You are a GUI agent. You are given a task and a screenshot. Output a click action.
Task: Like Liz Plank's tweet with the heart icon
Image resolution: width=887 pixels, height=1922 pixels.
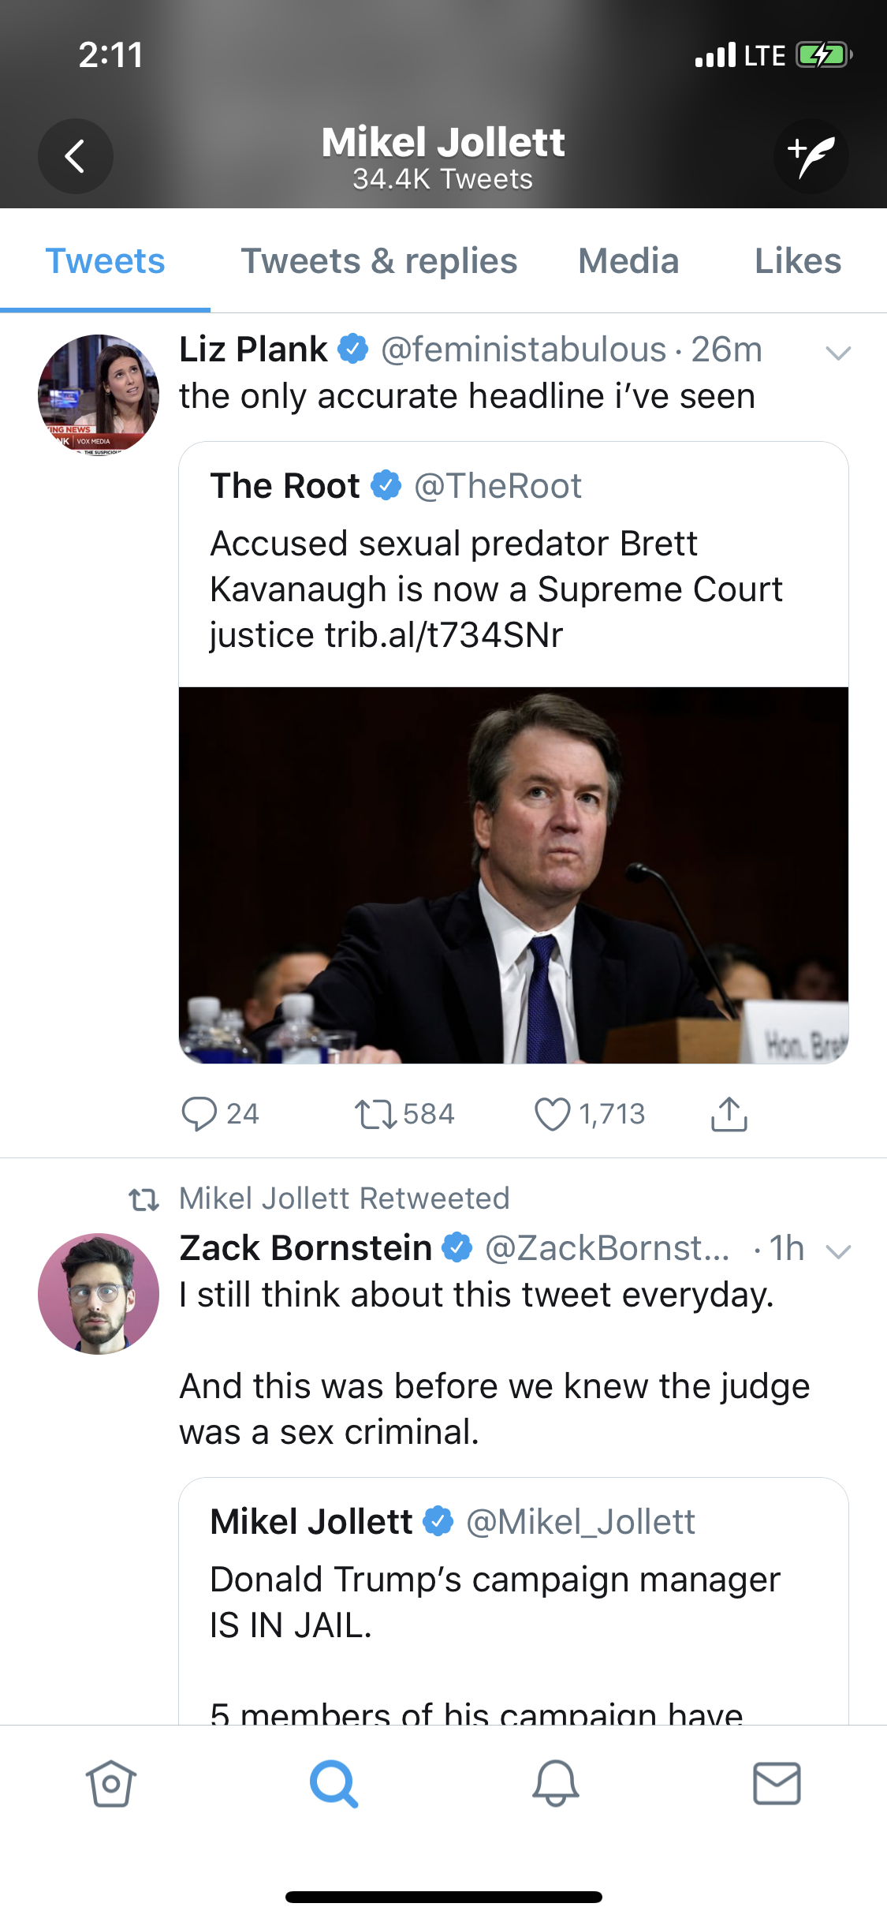(590, 1114)
